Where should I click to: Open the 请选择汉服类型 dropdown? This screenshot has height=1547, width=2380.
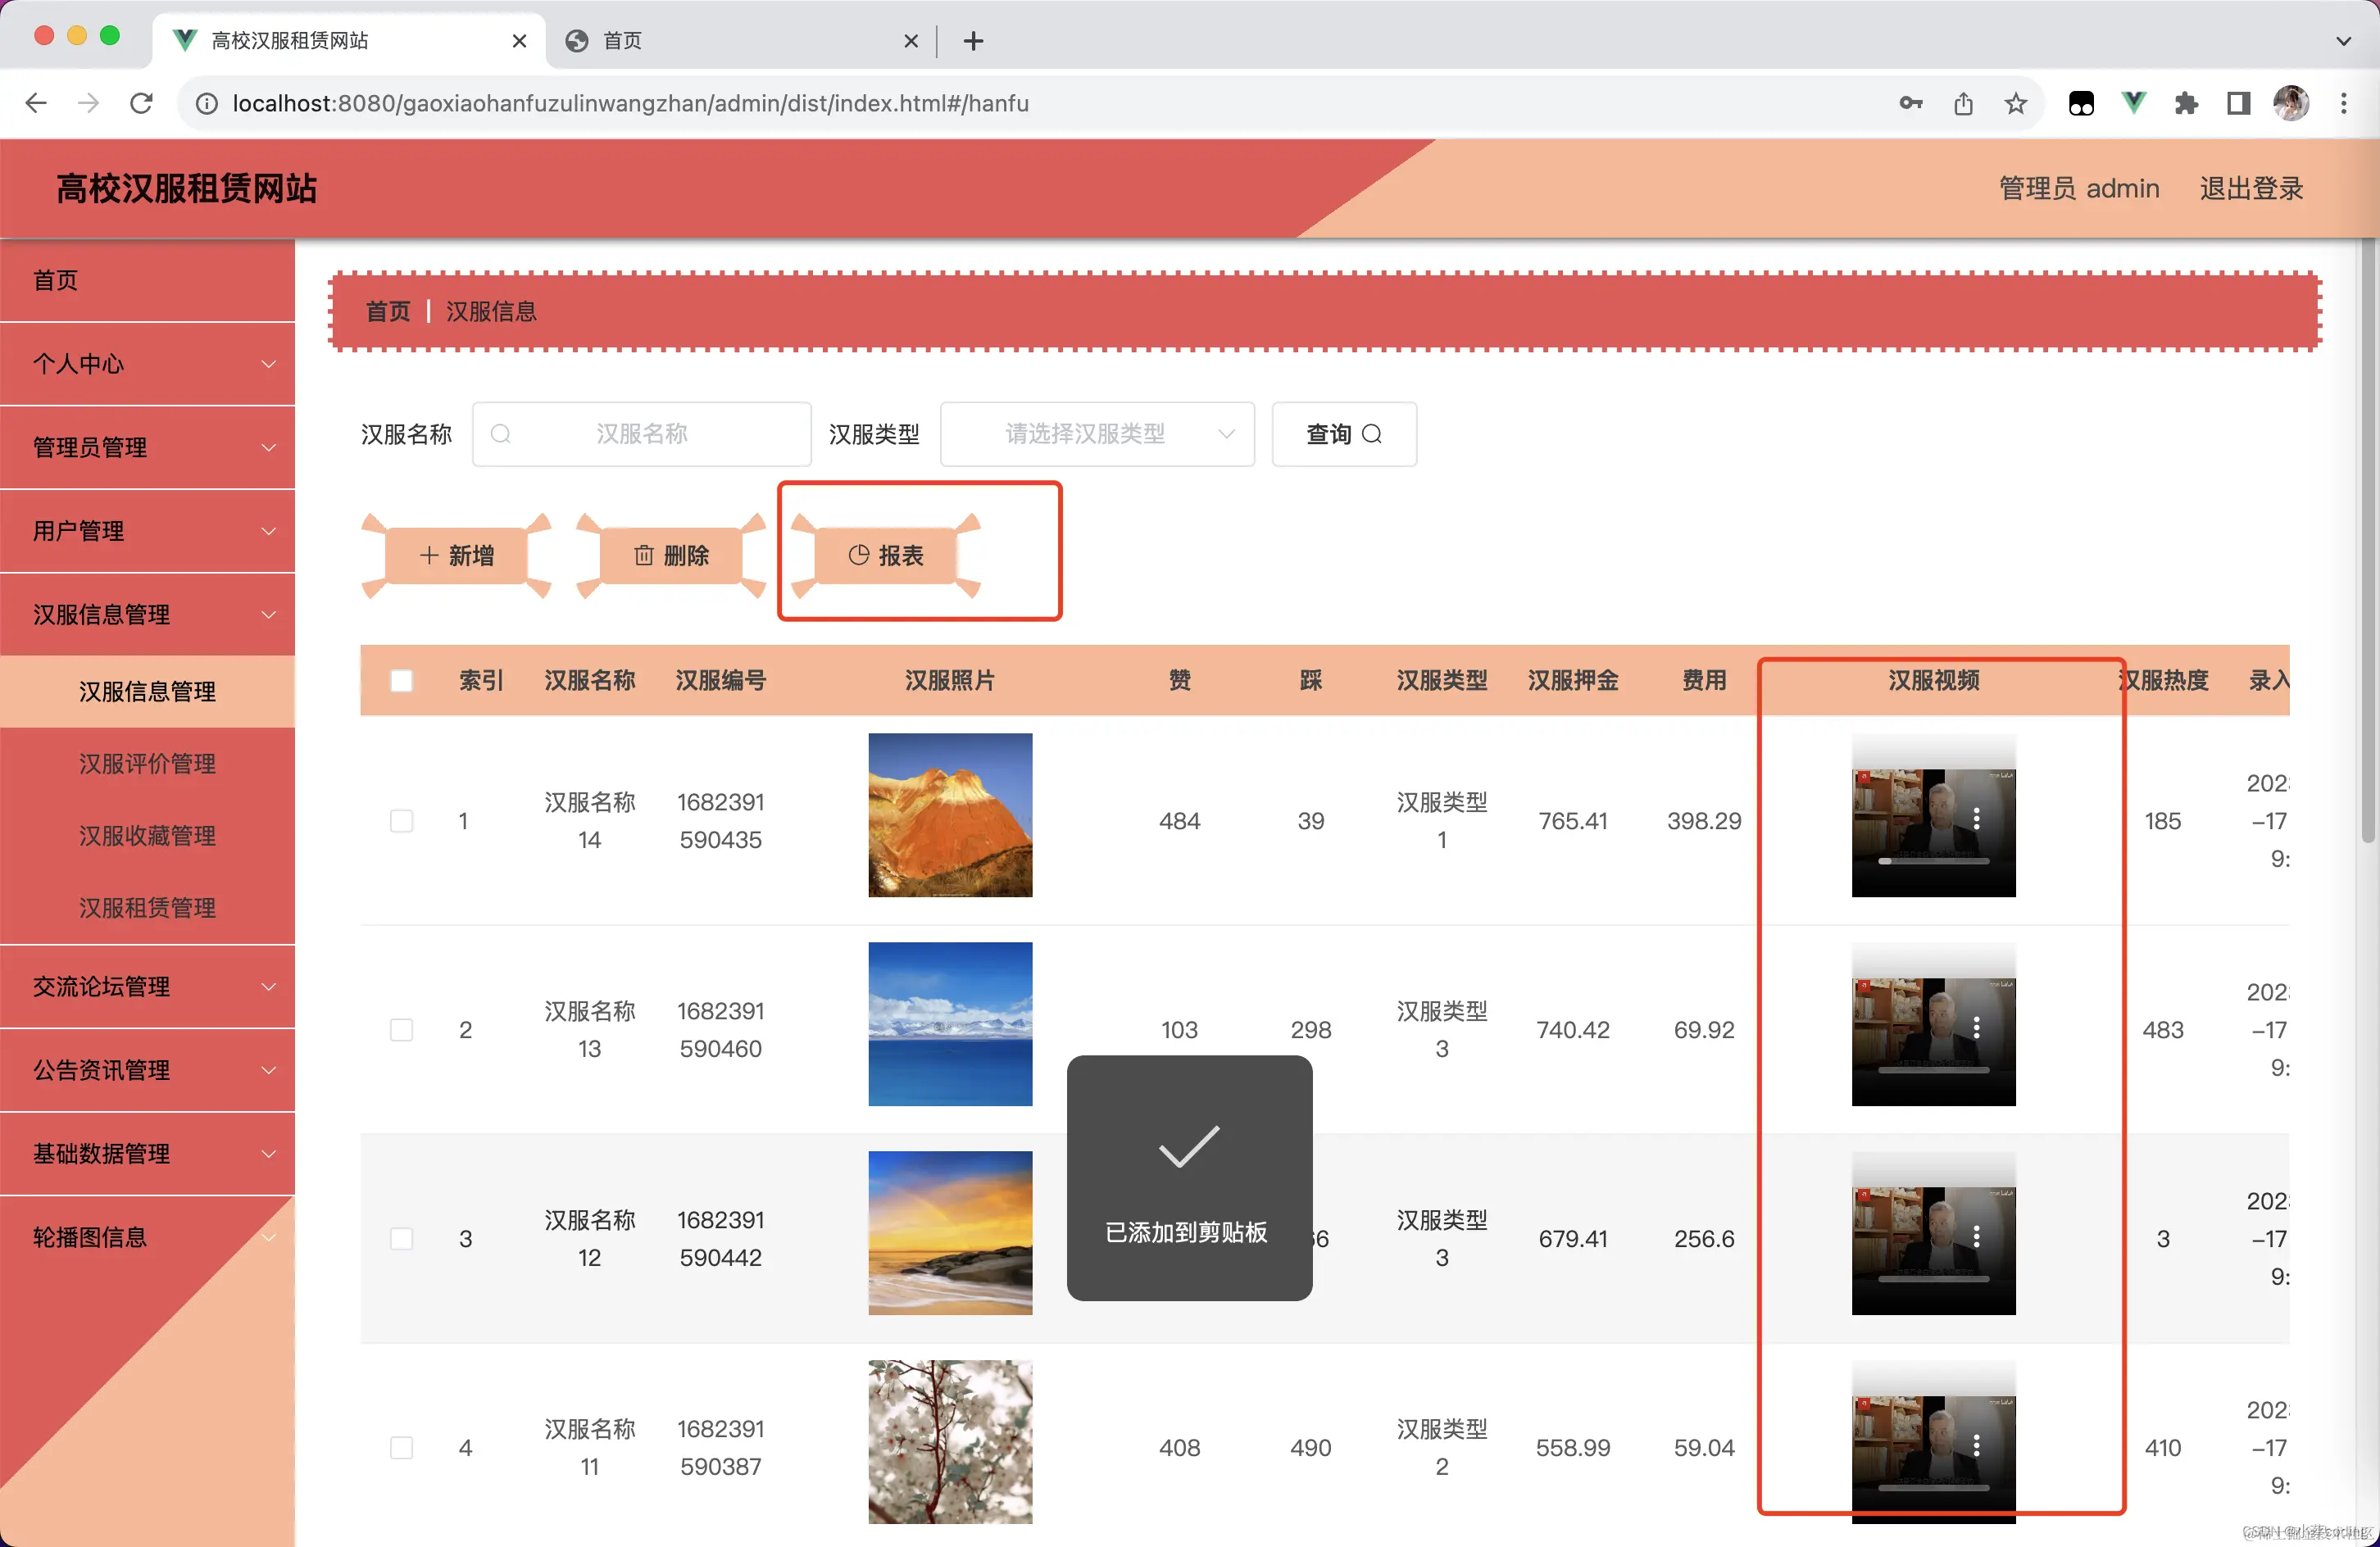pos(1096,434)
